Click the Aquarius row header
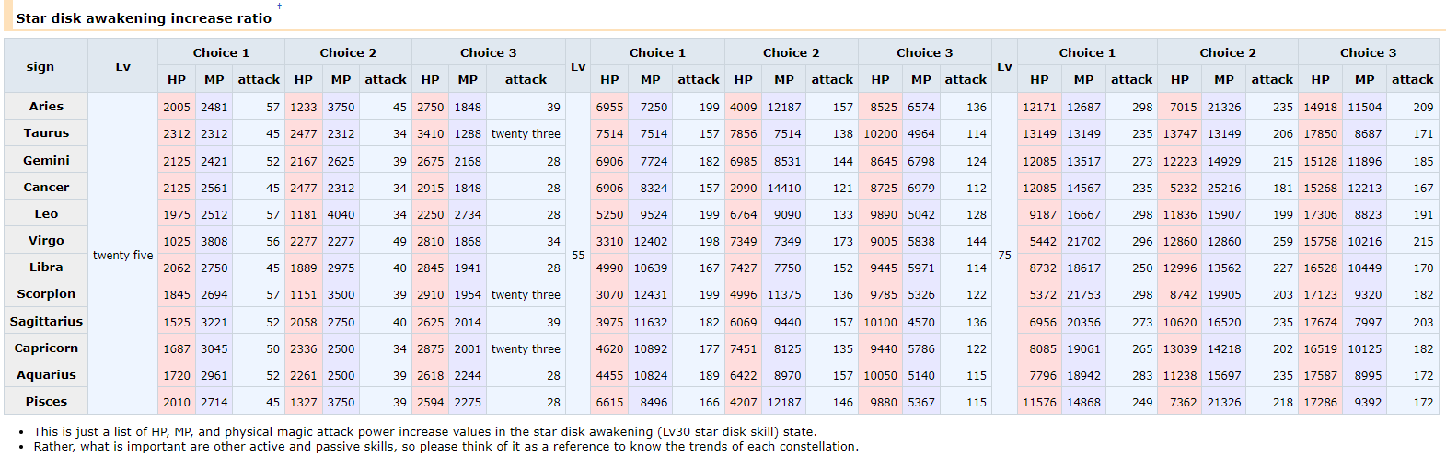 [46, 375]
